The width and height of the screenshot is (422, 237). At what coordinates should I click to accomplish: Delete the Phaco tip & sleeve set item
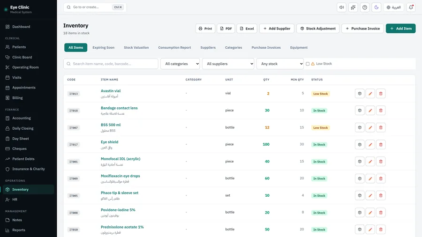pos(381,195)
